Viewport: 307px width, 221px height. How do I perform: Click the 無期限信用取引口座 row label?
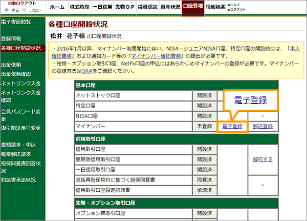(98, 159)
